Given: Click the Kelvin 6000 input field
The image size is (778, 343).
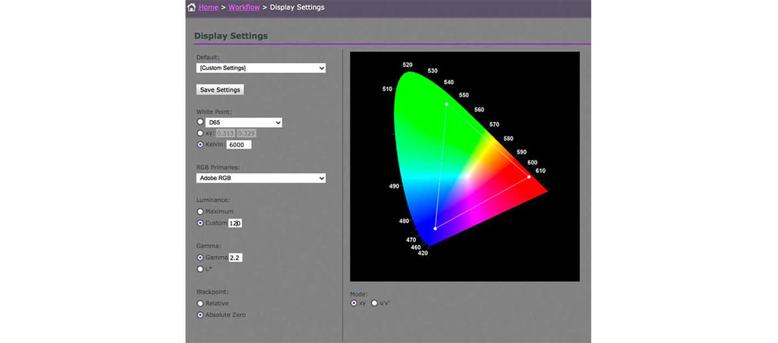Looking at the screenshot, I should 239,145.
